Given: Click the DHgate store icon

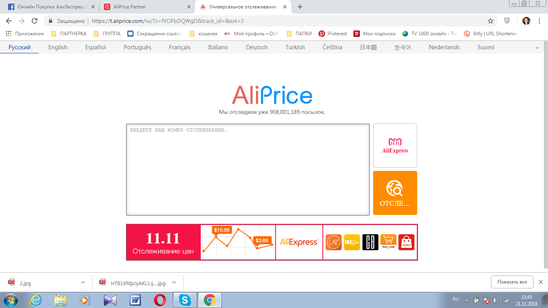Looking at the screenshot, I should [x=352, y=242].
